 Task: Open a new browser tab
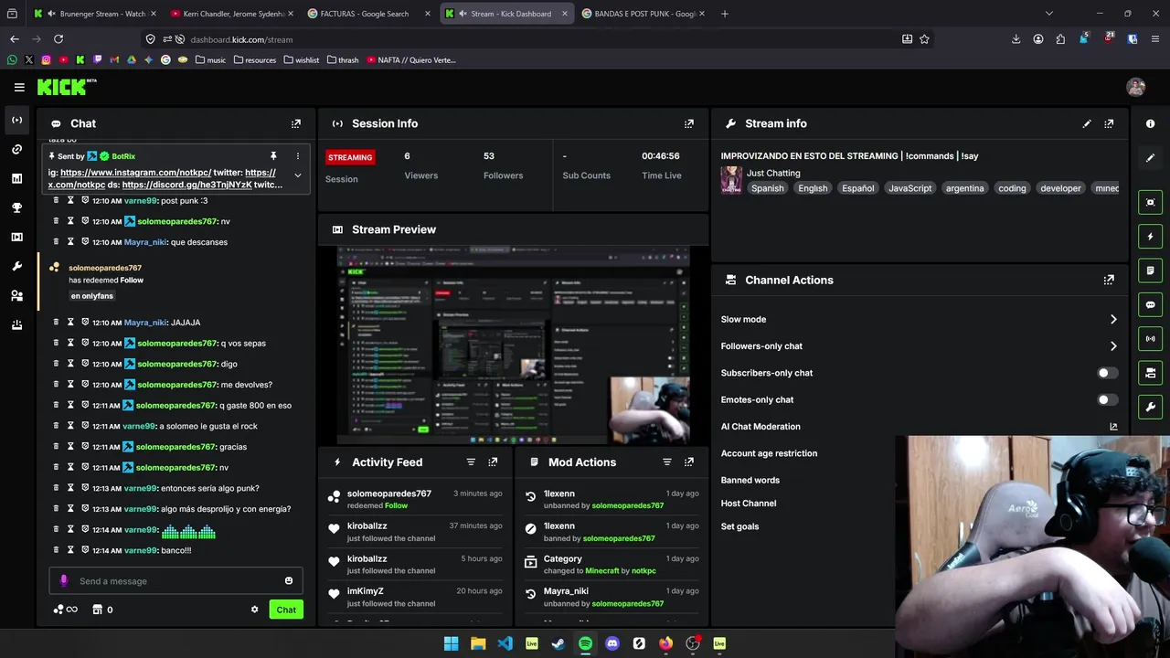pyautogui.click(x=725, y=14)
